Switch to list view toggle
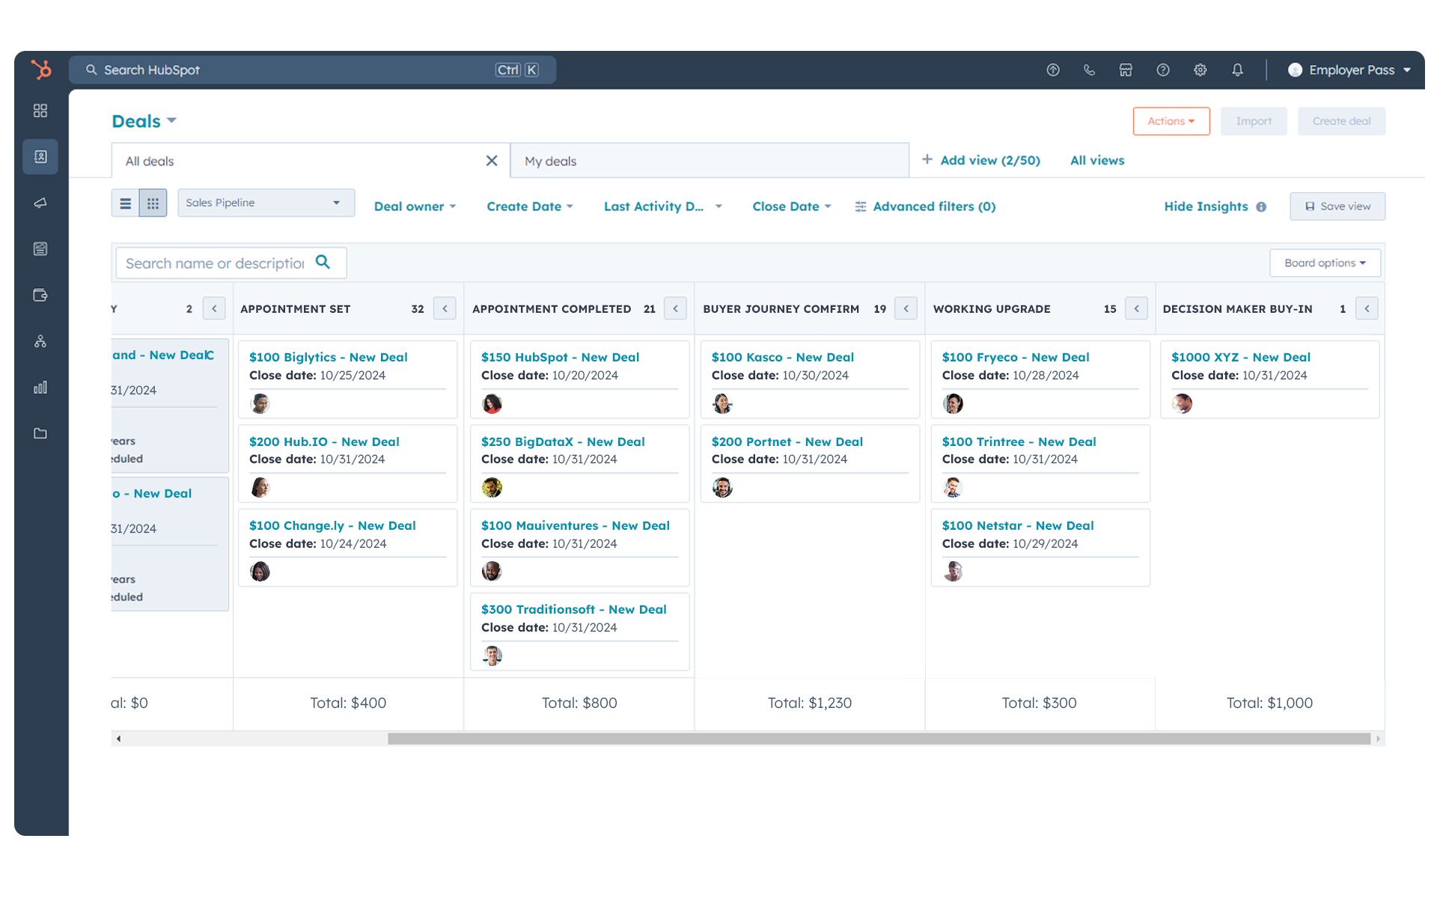 click(126, 203)
